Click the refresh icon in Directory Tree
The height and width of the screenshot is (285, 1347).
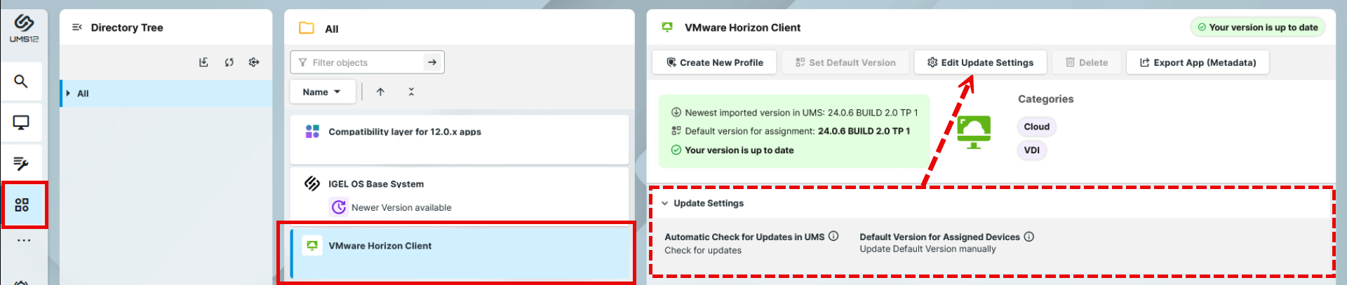pos(229,62)
